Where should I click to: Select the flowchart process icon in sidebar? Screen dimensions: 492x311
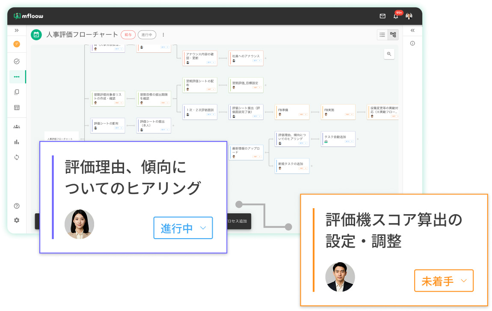pyautogui.click(x=17, y=77)
